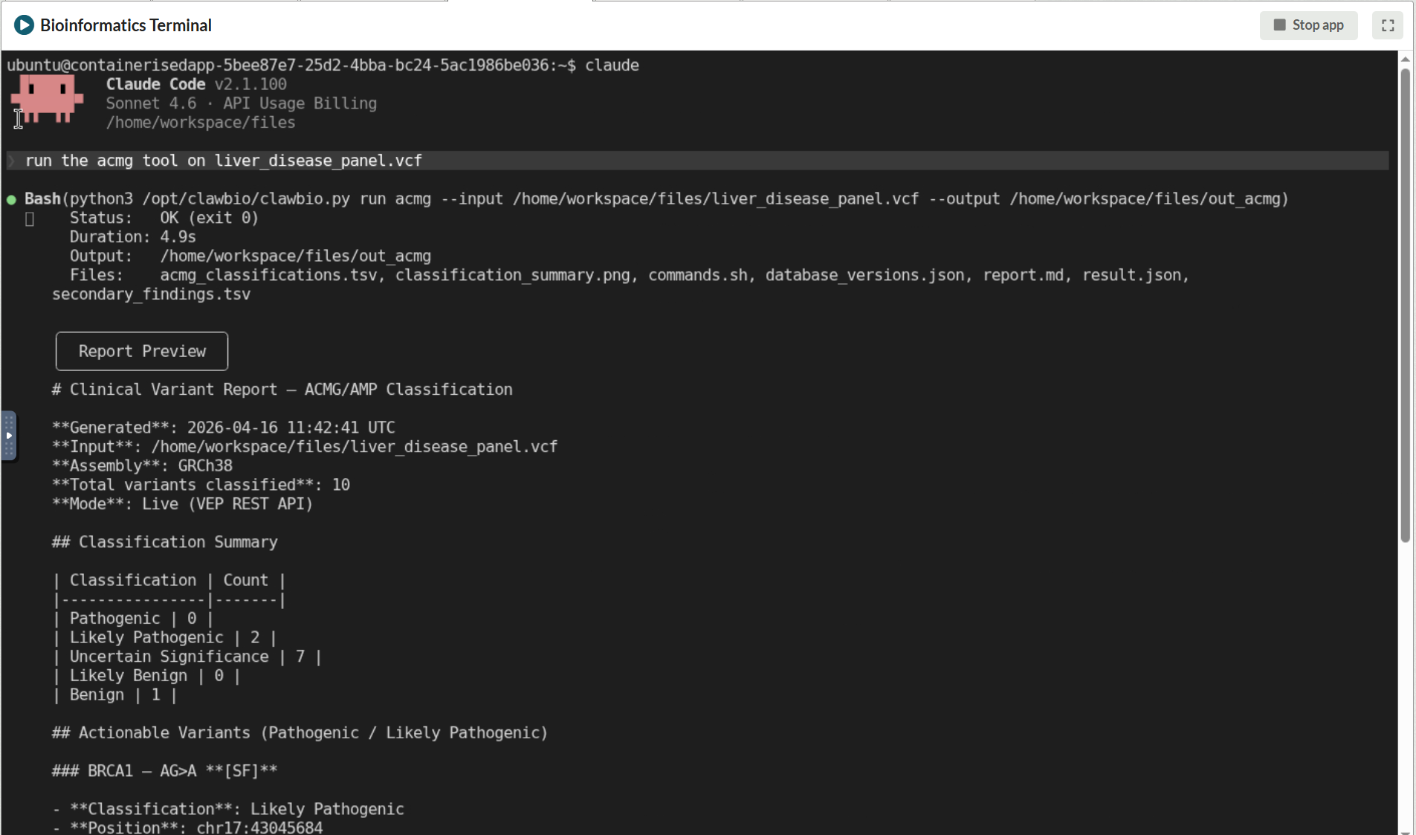This screenshot has height=835, width=1416.
Task: Click the Actionable Variants section heading
Action: tap(300, 733)
